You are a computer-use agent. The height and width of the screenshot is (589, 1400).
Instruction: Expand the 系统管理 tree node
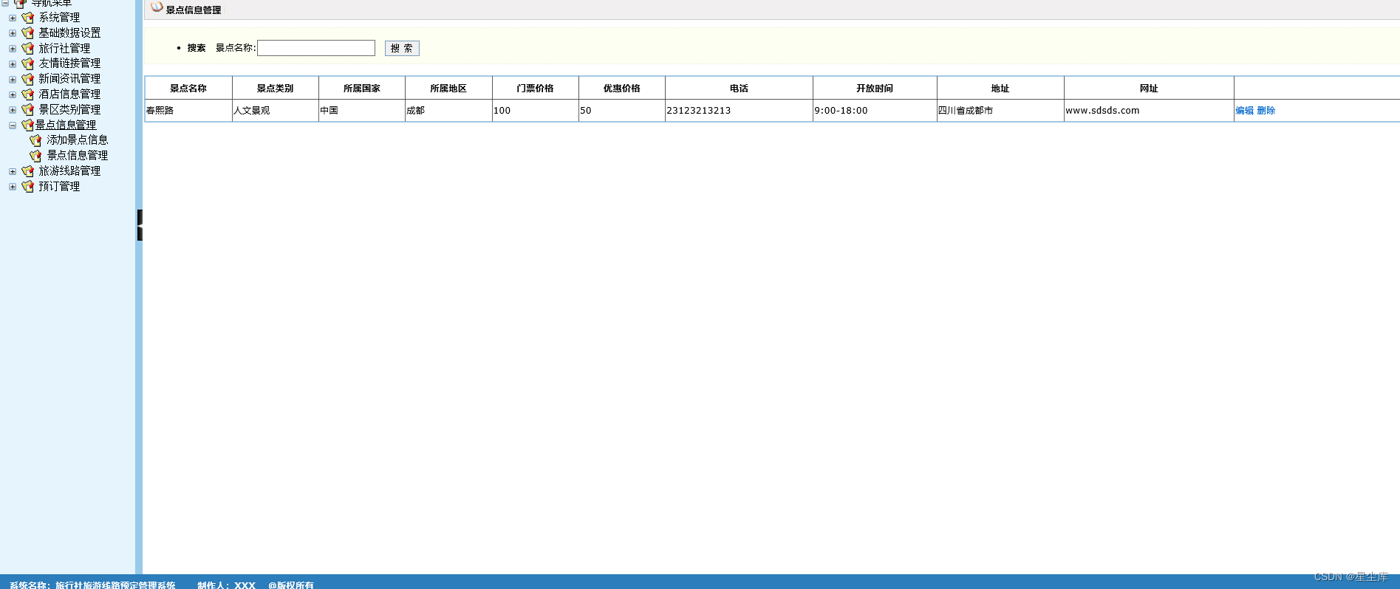coord(13,18)
